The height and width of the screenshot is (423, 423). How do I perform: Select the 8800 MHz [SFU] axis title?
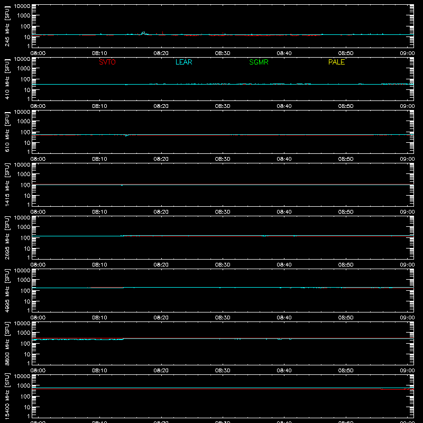click(x=7, y=343)
